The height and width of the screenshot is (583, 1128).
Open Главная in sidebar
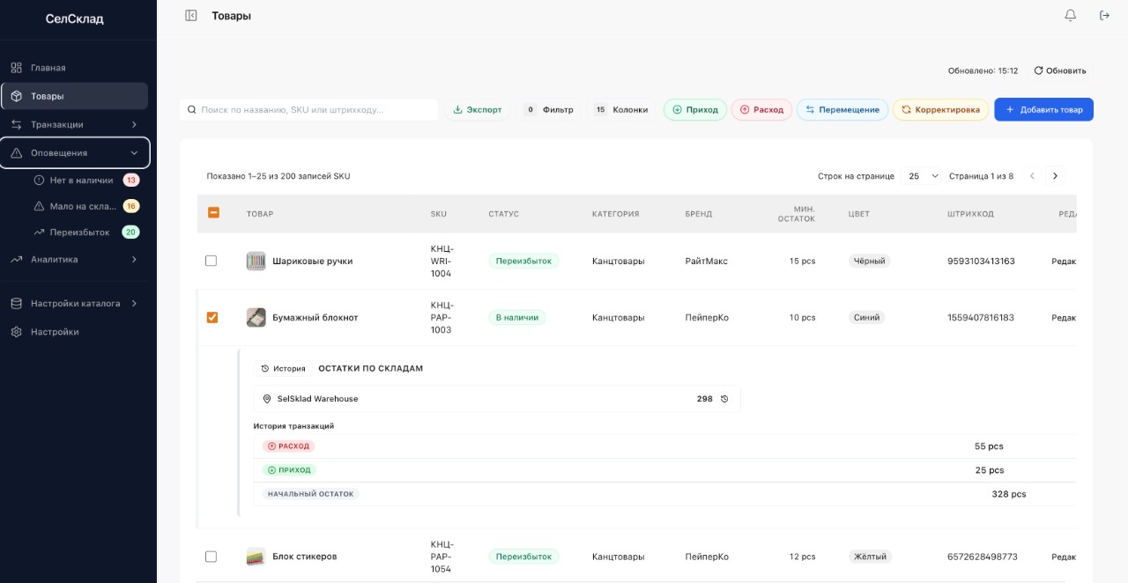tap(48, 68)
